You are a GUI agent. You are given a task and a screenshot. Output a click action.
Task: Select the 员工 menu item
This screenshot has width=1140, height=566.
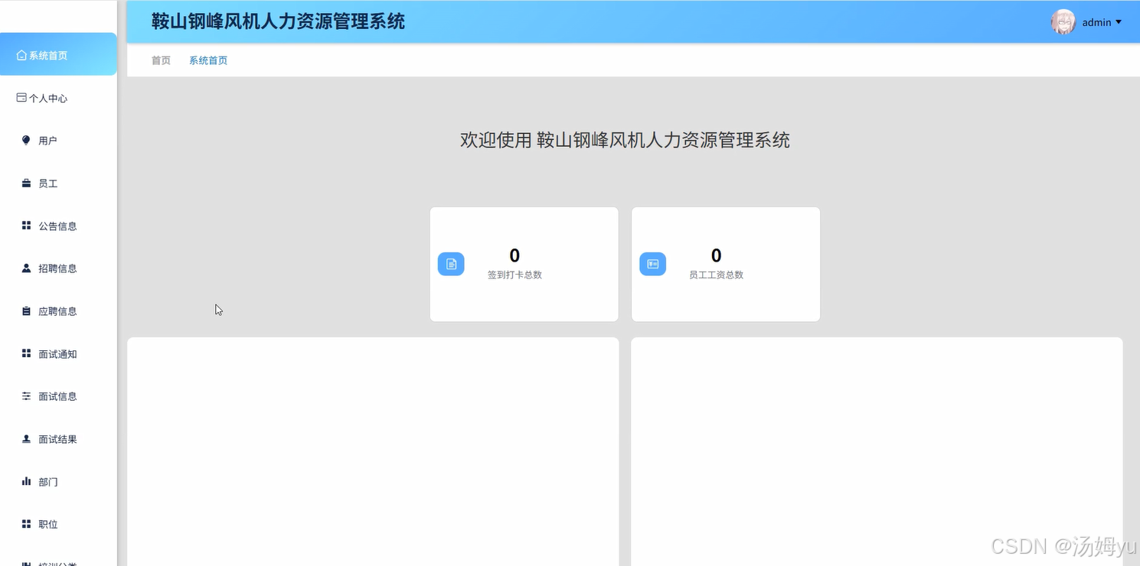tap(58, 184)
